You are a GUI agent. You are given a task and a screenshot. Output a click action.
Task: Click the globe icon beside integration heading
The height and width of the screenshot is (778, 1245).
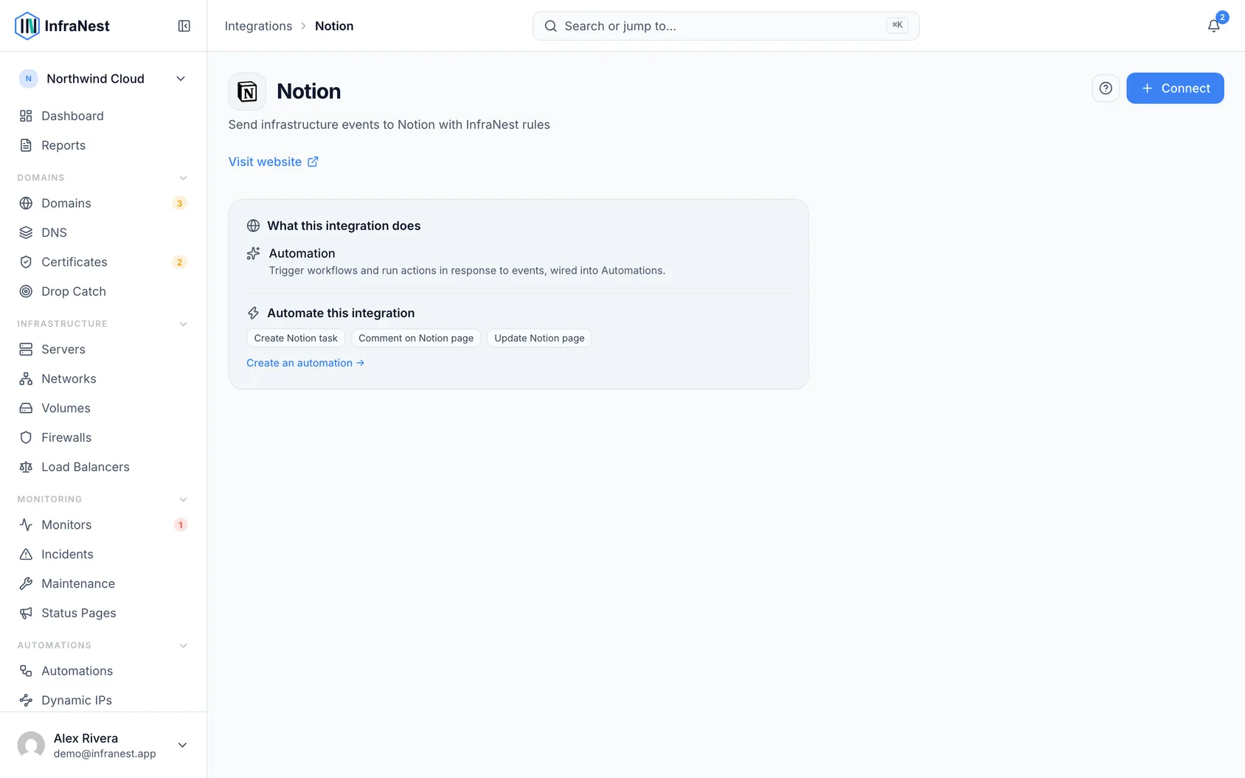253,226
